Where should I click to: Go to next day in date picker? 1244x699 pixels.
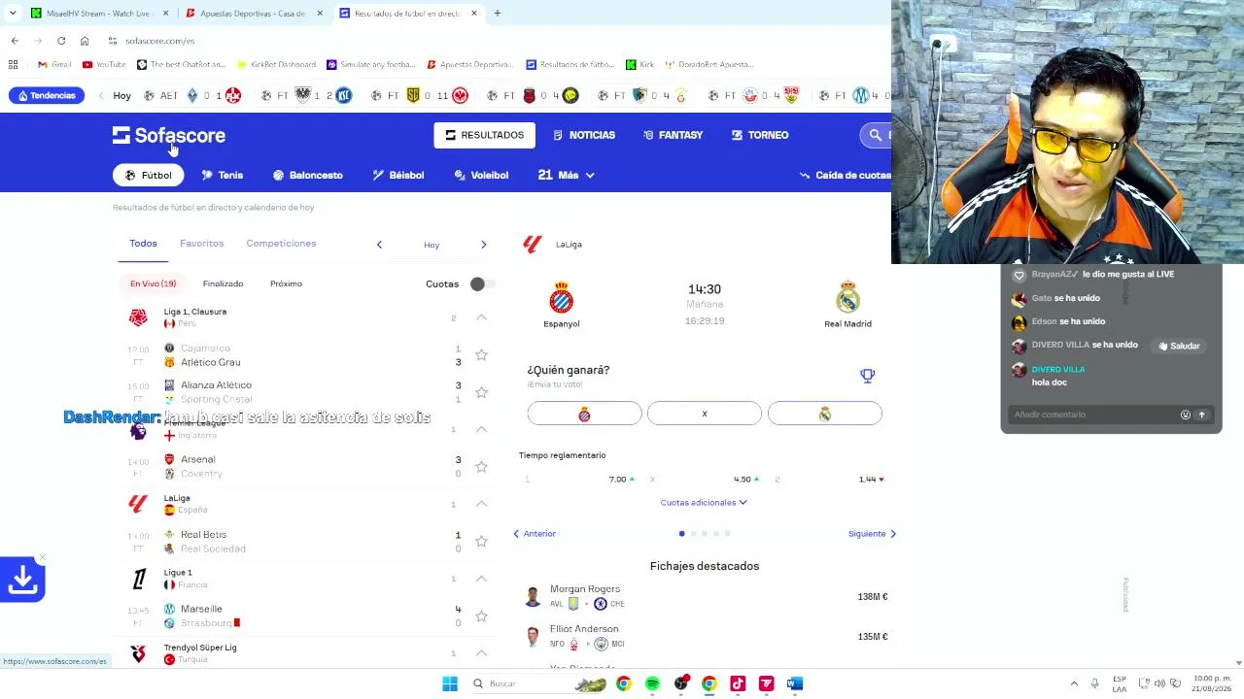tap(483, 245)
